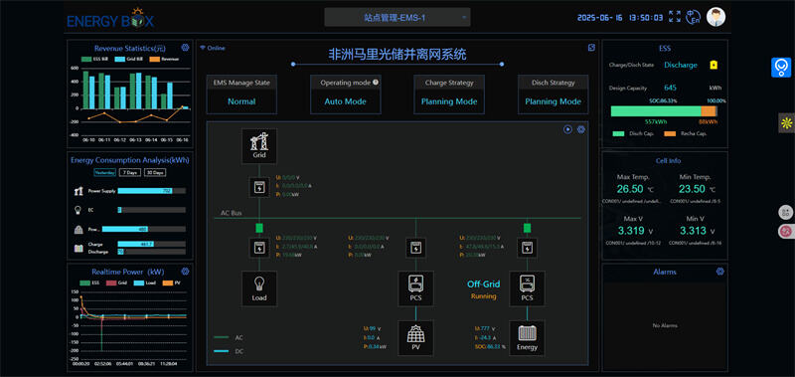Toggle the green switch above Energy PCS meter
Viewport: 795px width, 377px height.
click(528, 228)
